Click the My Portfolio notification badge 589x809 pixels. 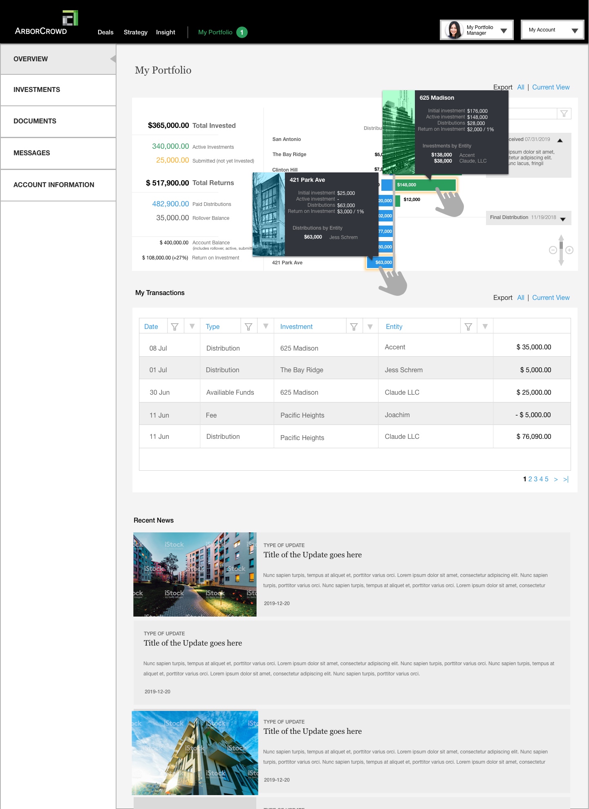(242, 32)
